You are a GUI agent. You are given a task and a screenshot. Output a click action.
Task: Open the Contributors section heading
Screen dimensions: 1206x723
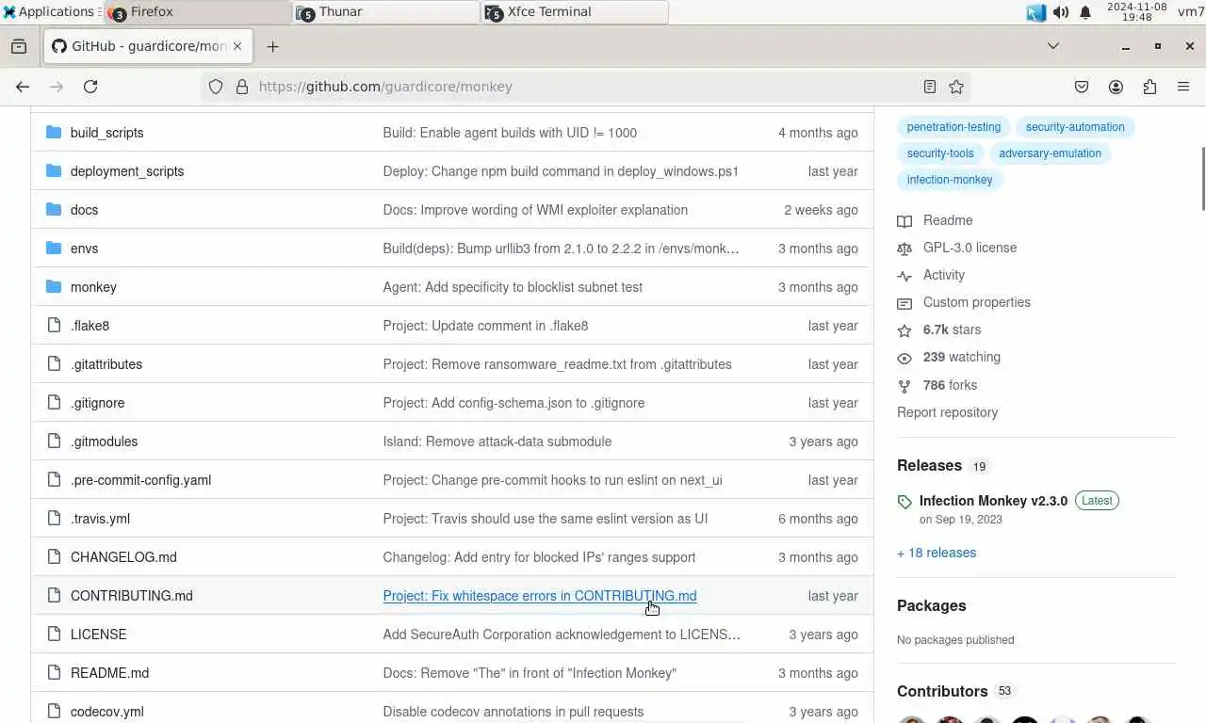(942, 691)
